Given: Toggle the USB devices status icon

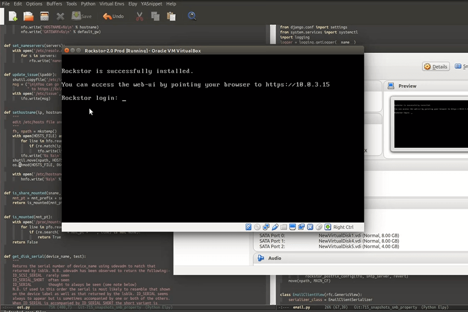Looking at the screenshot, I should coord(311,227).
